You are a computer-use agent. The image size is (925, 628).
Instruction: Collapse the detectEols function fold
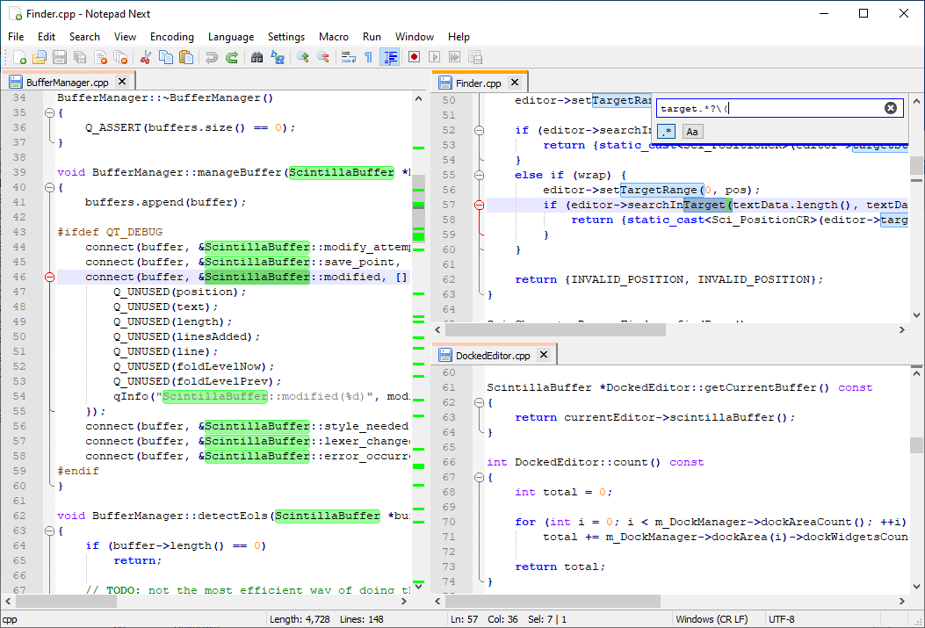(x=49, y=531)
